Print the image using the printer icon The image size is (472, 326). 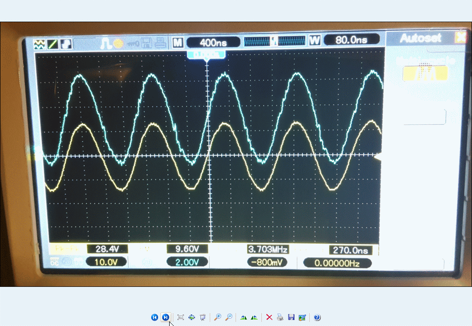tap(280, 317)
